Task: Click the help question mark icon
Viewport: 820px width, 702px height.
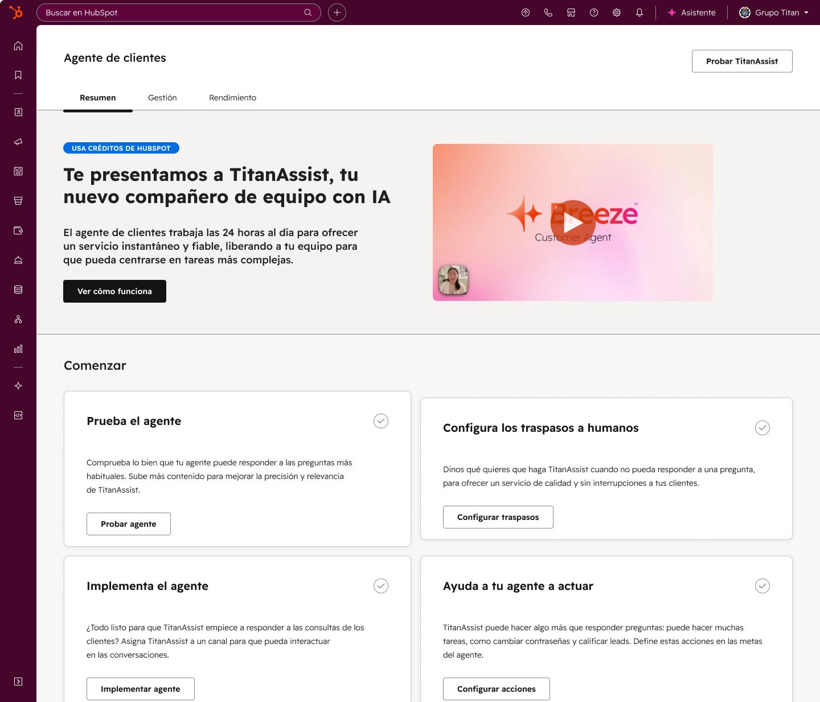Action: pos(594,13)
